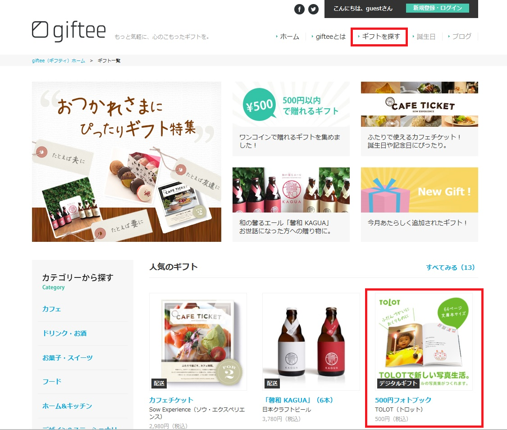
Task: Click the ふたりで使えるカフェチケット！ description
Action: coord(415,141)
